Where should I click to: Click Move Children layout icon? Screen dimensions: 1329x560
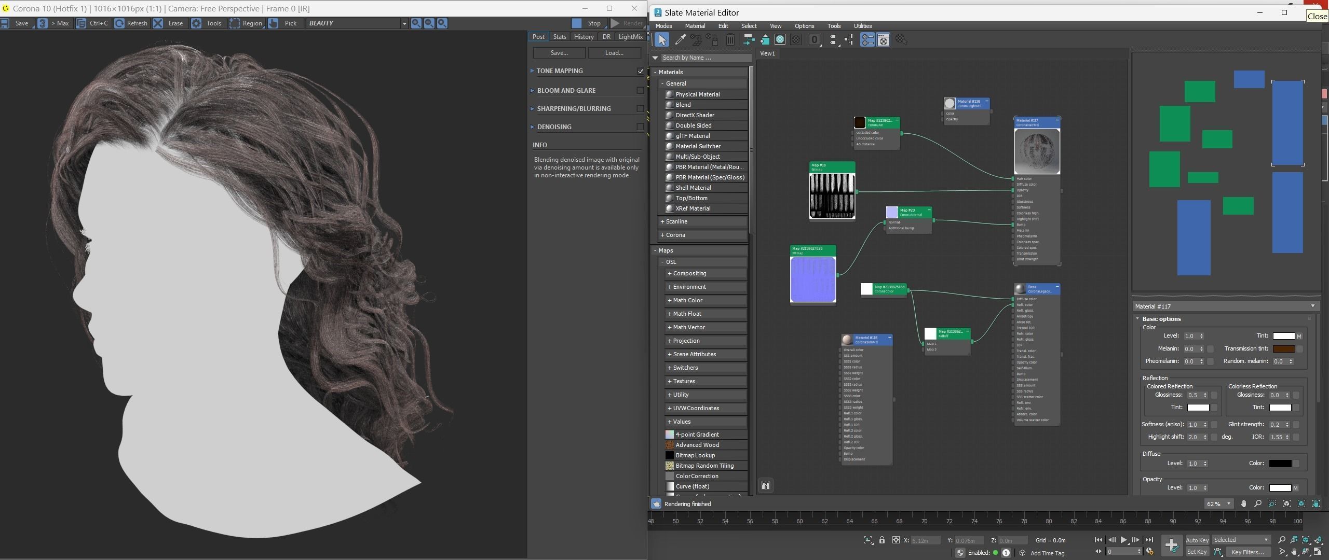point(748,40)
